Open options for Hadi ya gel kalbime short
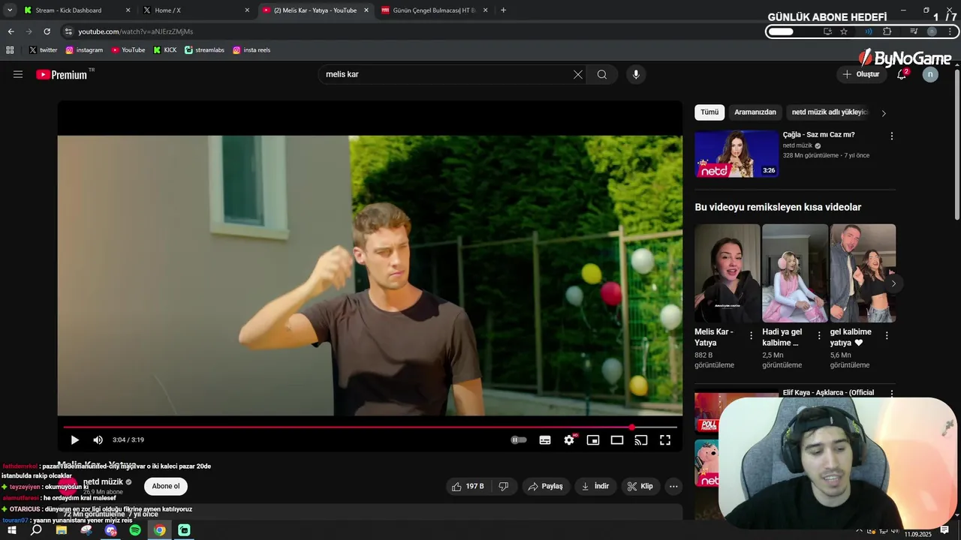This screenshot has width=961, height=540. pos(819,335)
